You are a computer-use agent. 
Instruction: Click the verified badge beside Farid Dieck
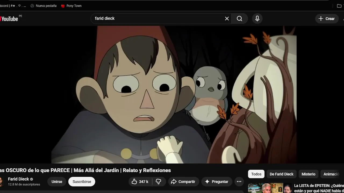[x=31, y=179]
